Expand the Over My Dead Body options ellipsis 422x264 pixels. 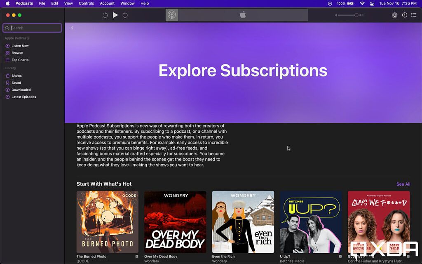205,257
